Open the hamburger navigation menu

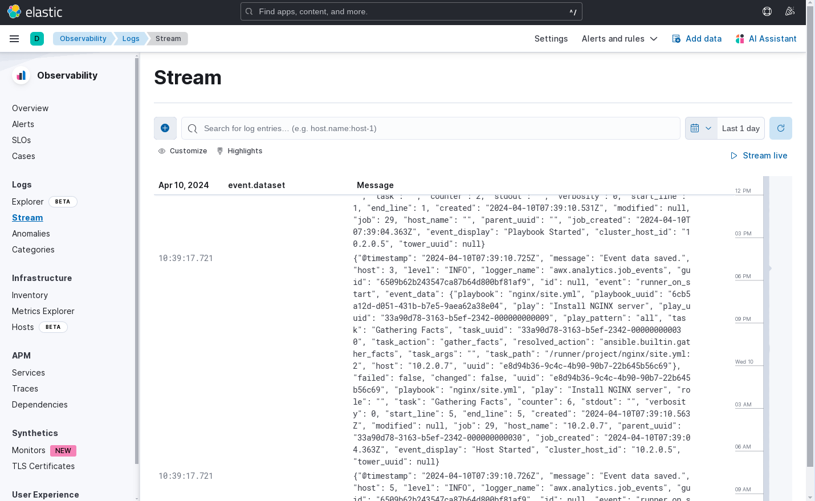tap(14, 39)
